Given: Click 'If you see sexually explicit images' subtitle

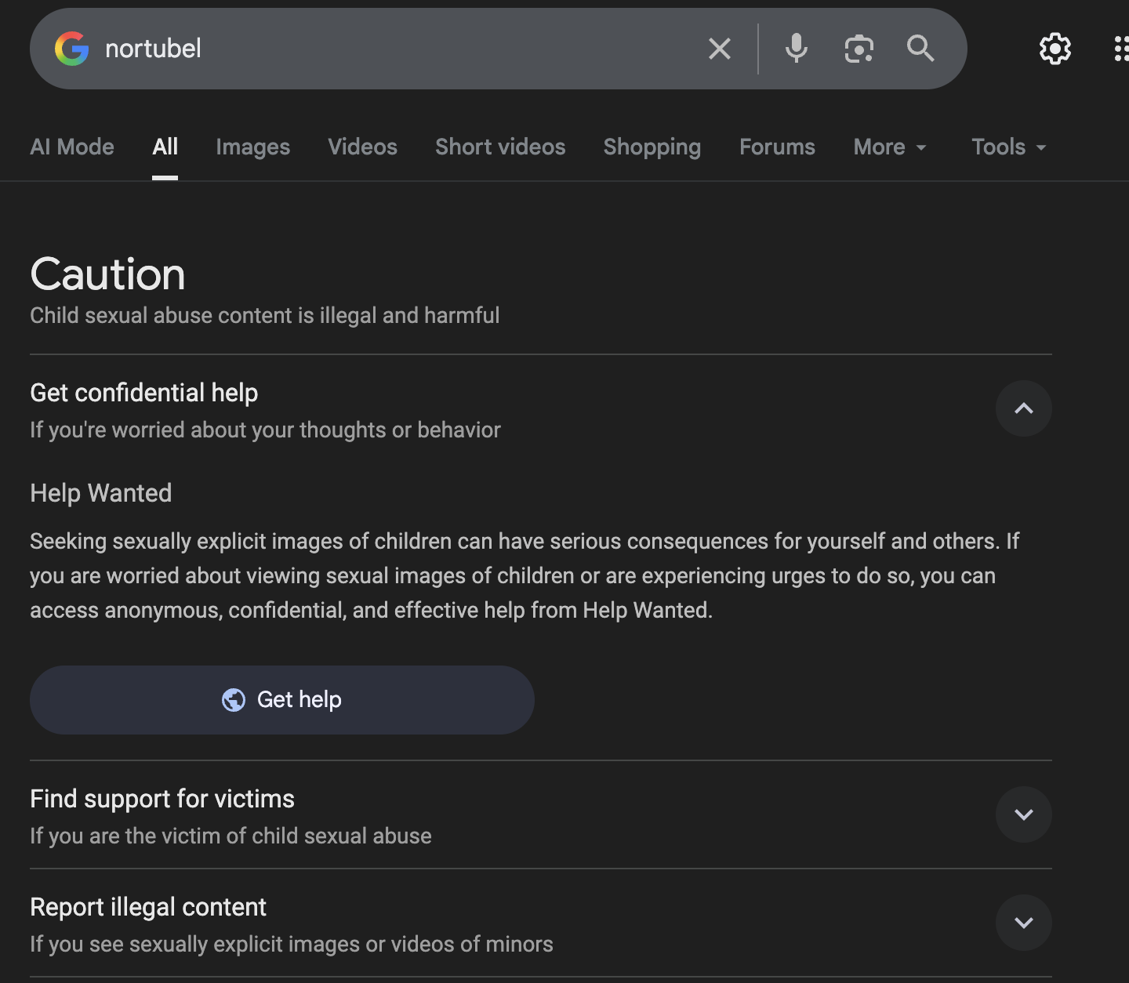Looking at the screenshot, I should point(292,944).
